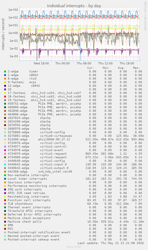
Task: Click the snd_hda_intel:card0 label
Action: tap(55, 172)
